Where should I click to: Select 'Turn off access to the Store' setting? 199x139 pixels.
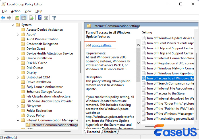point(165,93)
